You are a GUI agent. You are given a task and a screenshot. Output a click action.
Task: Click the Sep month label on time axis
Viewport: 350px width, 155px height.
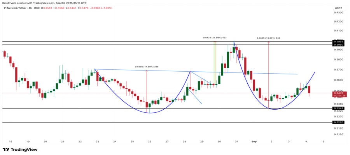(254, 141)
